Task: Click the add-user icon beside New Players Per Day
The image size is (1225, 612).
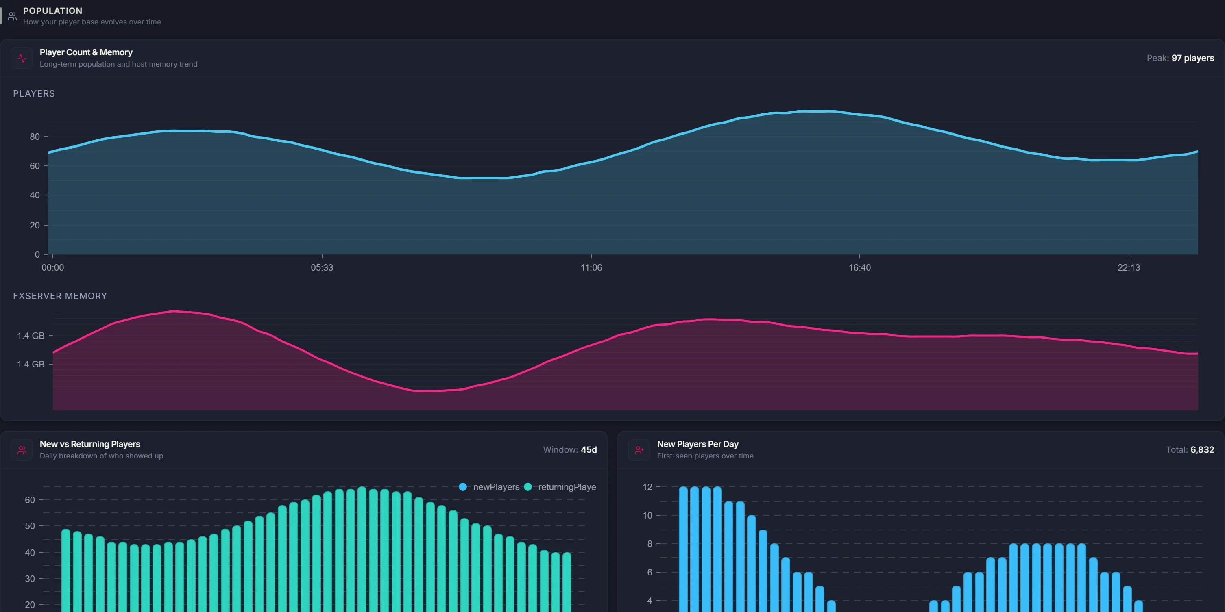Action: pos(639,450)
